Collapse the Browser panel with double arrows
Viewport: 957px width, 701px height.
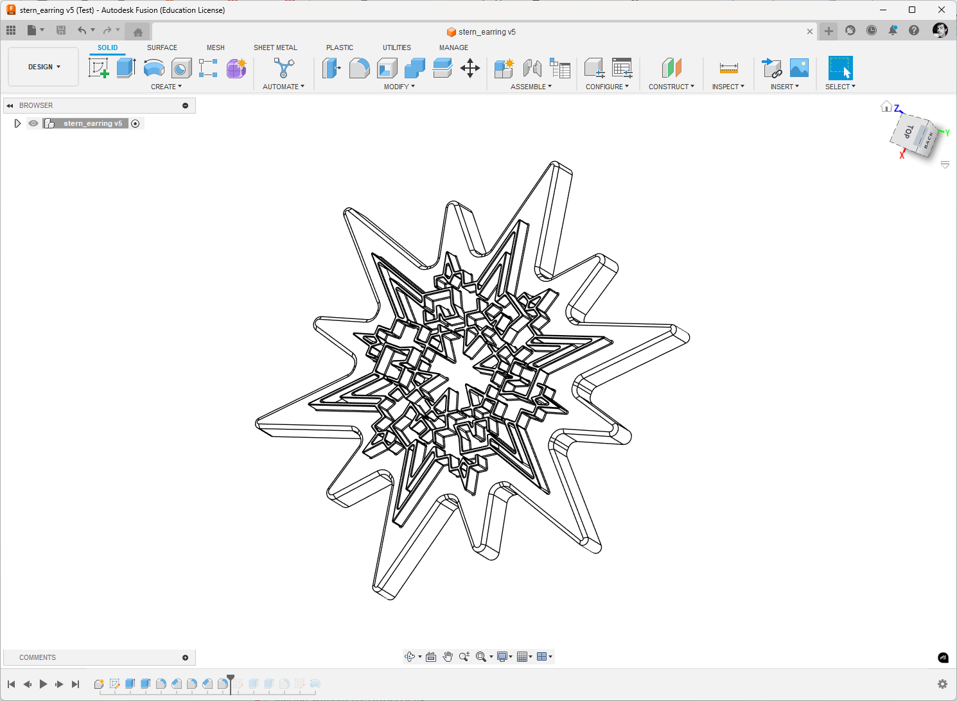[10, 105]
